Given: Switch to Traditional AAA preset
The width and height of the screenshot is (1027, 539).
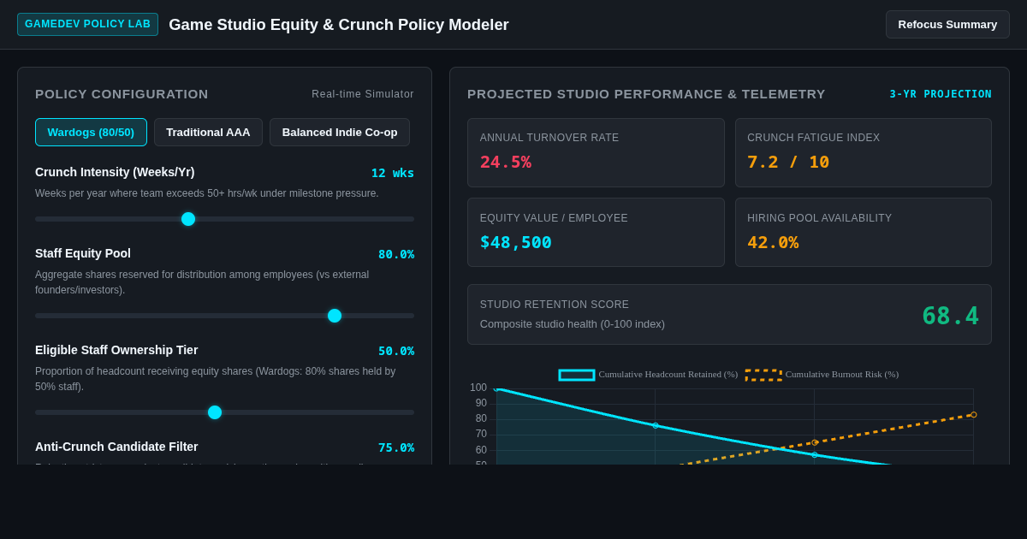Looking at the screenshot, I should tap(208, 132).
